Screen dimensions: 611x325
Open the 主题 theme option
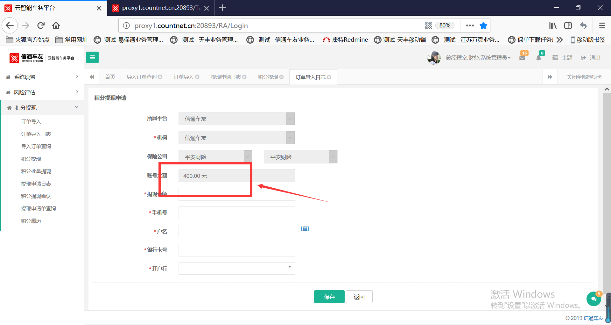(x=562, y=58)
